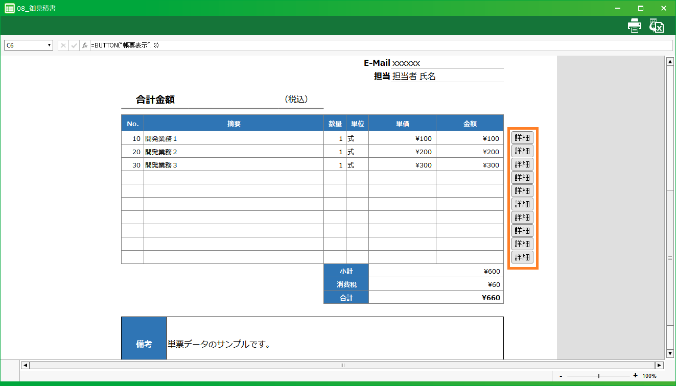
Task: Click the horizontal scrollbar left arrow
Action: 25,365
